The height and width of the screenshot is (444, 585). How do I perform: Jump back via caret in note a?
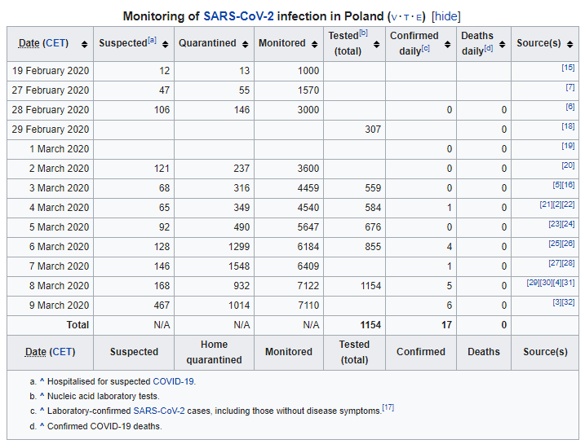pyautogui.click(x=42, y=381)
